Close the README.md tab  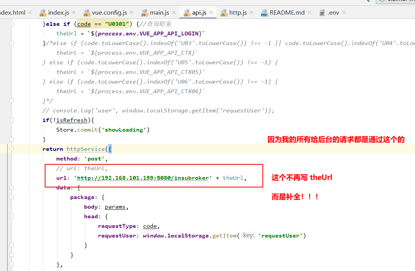pyautogui.click(x=309, y=12)
